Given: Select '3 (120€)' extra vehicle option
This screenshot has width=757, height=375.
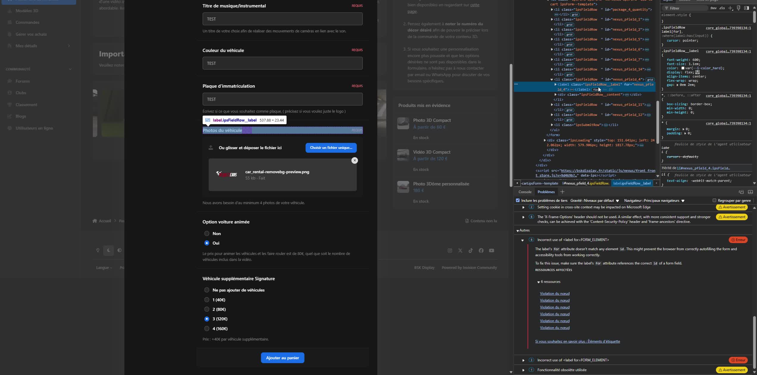Looking at the screenshot, I should [x=207, y=319].
